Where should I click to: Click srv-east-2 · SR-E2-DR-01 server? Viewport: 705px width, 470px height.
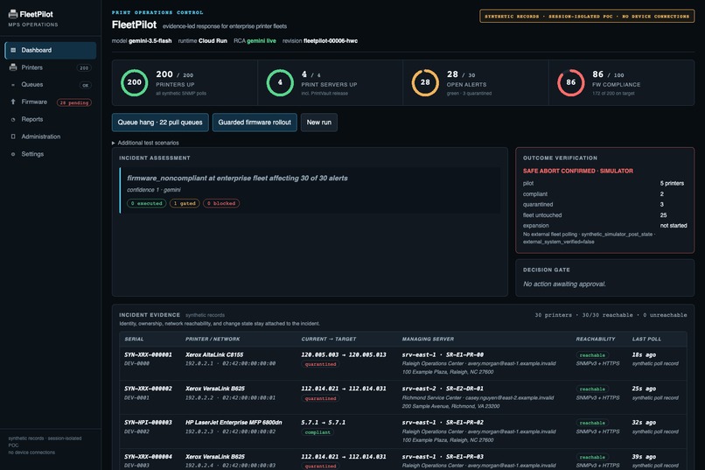(443, 389)
